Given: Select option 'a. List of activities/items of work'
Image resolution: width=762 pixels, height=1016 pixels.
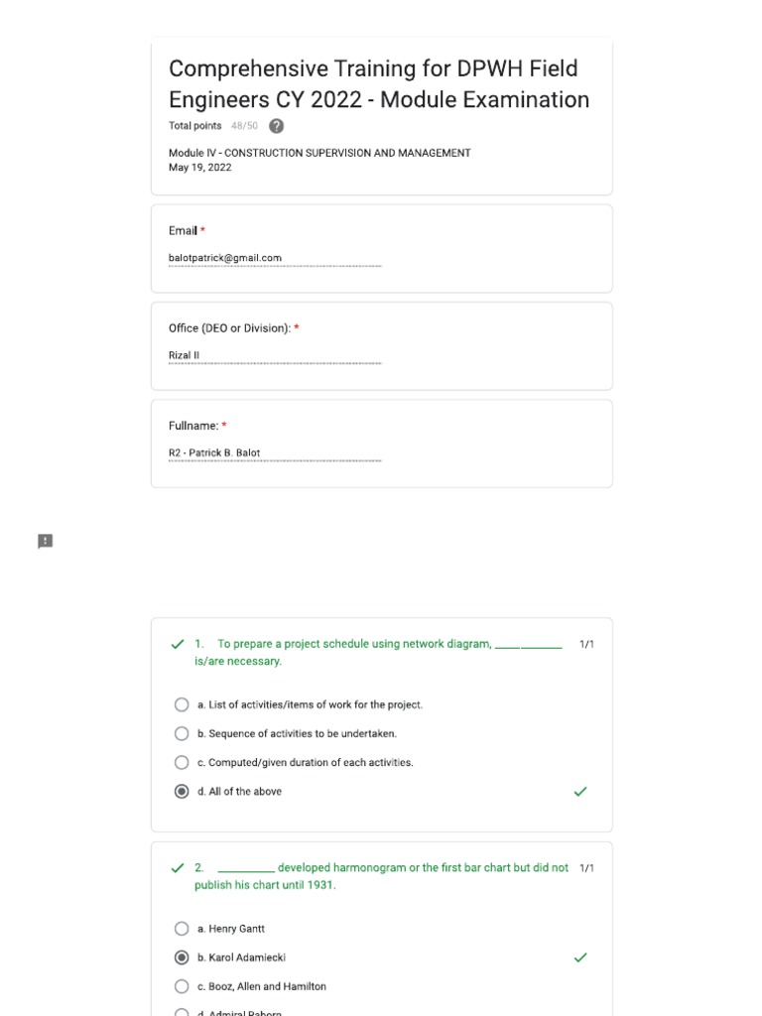Looking at the screenshot, I should pos(182,704).
